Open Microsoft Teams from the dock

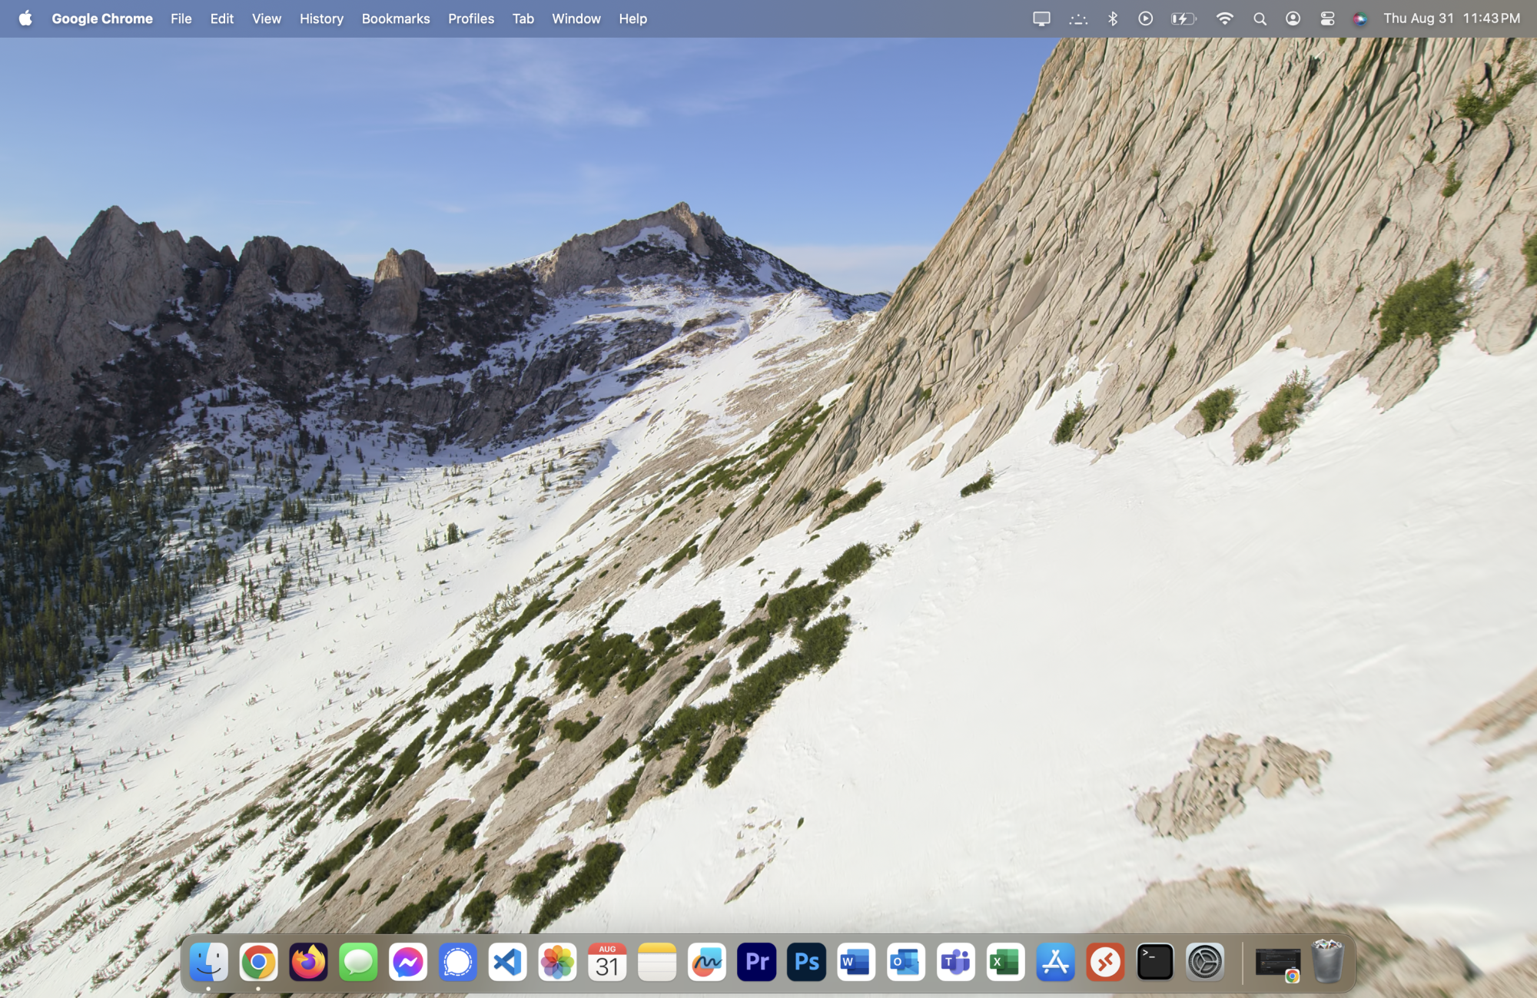(955, 962)
